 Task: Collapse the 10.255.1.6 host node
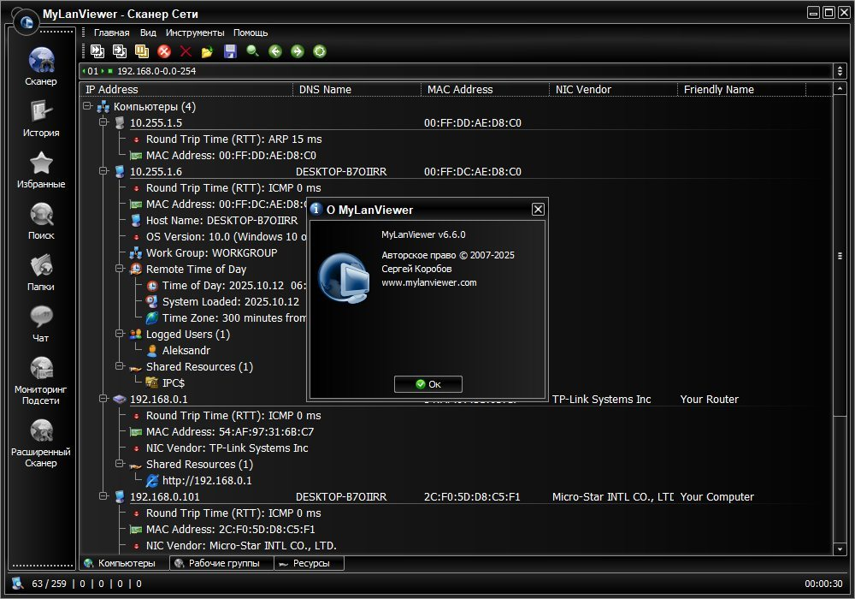tap(103, 171)
